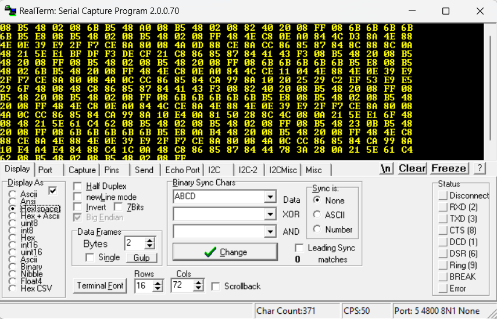Switch to the Port tab
Viewport: 497px width, 319px height.
click(x=45, y=170)
